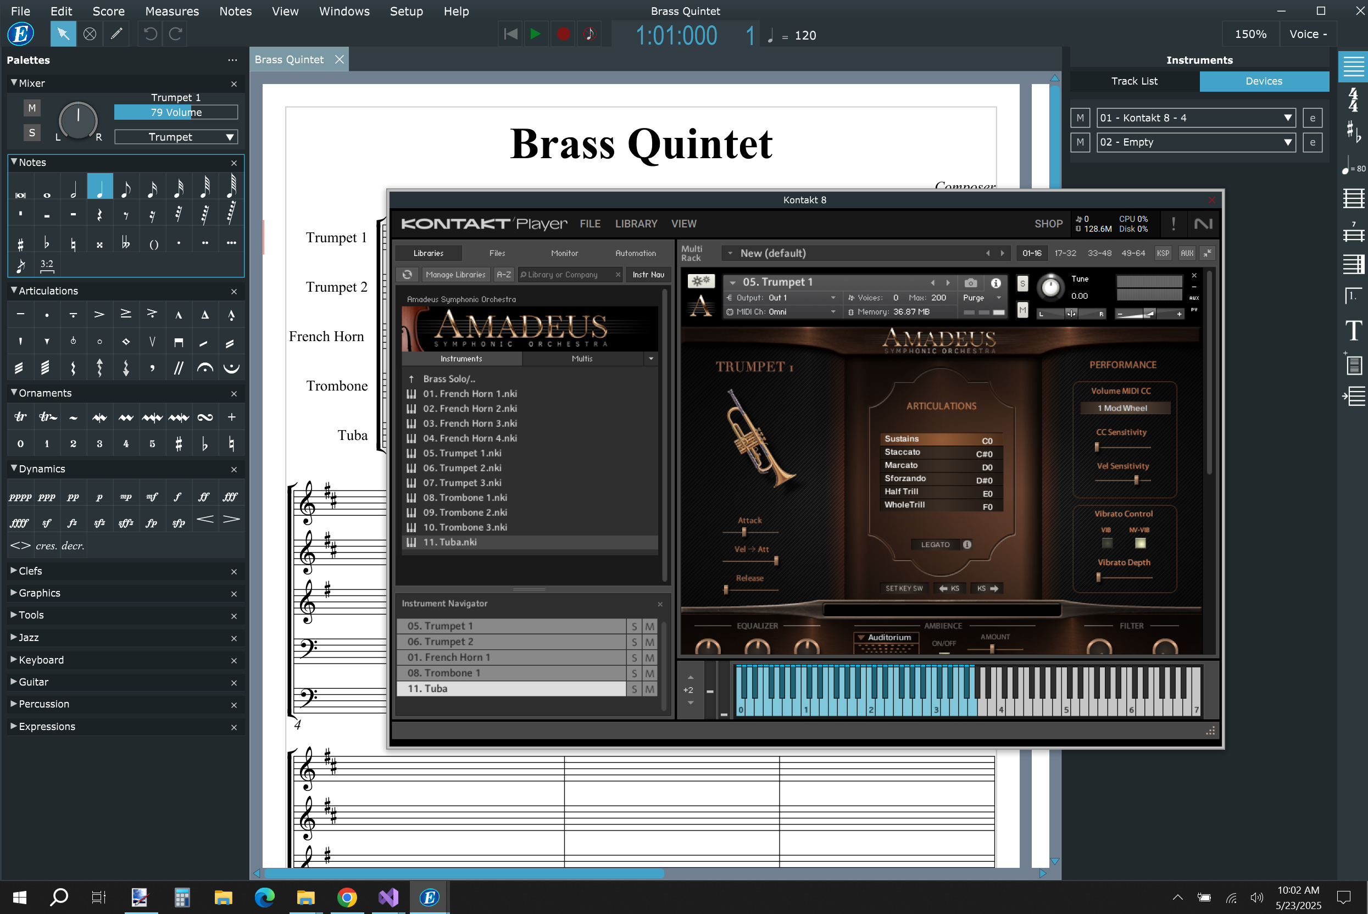This screenshot has height=914, width=1368.
Task: Apply the staccato dot articulation
Action: click(47, 315)
